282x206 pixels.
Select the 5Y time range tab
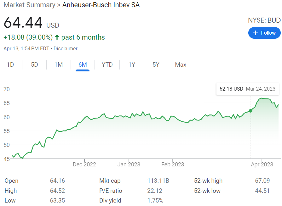click(156, 64)
